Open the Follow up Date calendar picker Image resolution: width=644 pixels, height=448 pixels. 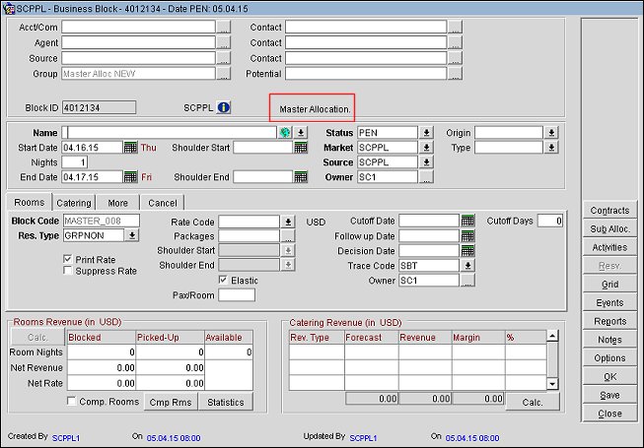pyautogui.click(x=467, y=236)
